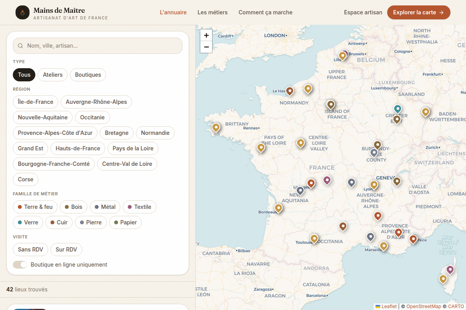Select the brown marker near Geneva
466x310 pixels.
397,181
